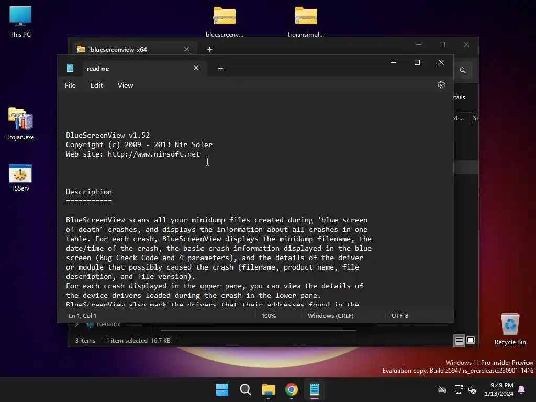This screenshot has width=536, height=402.
Task: Click the BlueScreenView v1.52 text line
Action: pyautogui.click(x=108, y=136)
